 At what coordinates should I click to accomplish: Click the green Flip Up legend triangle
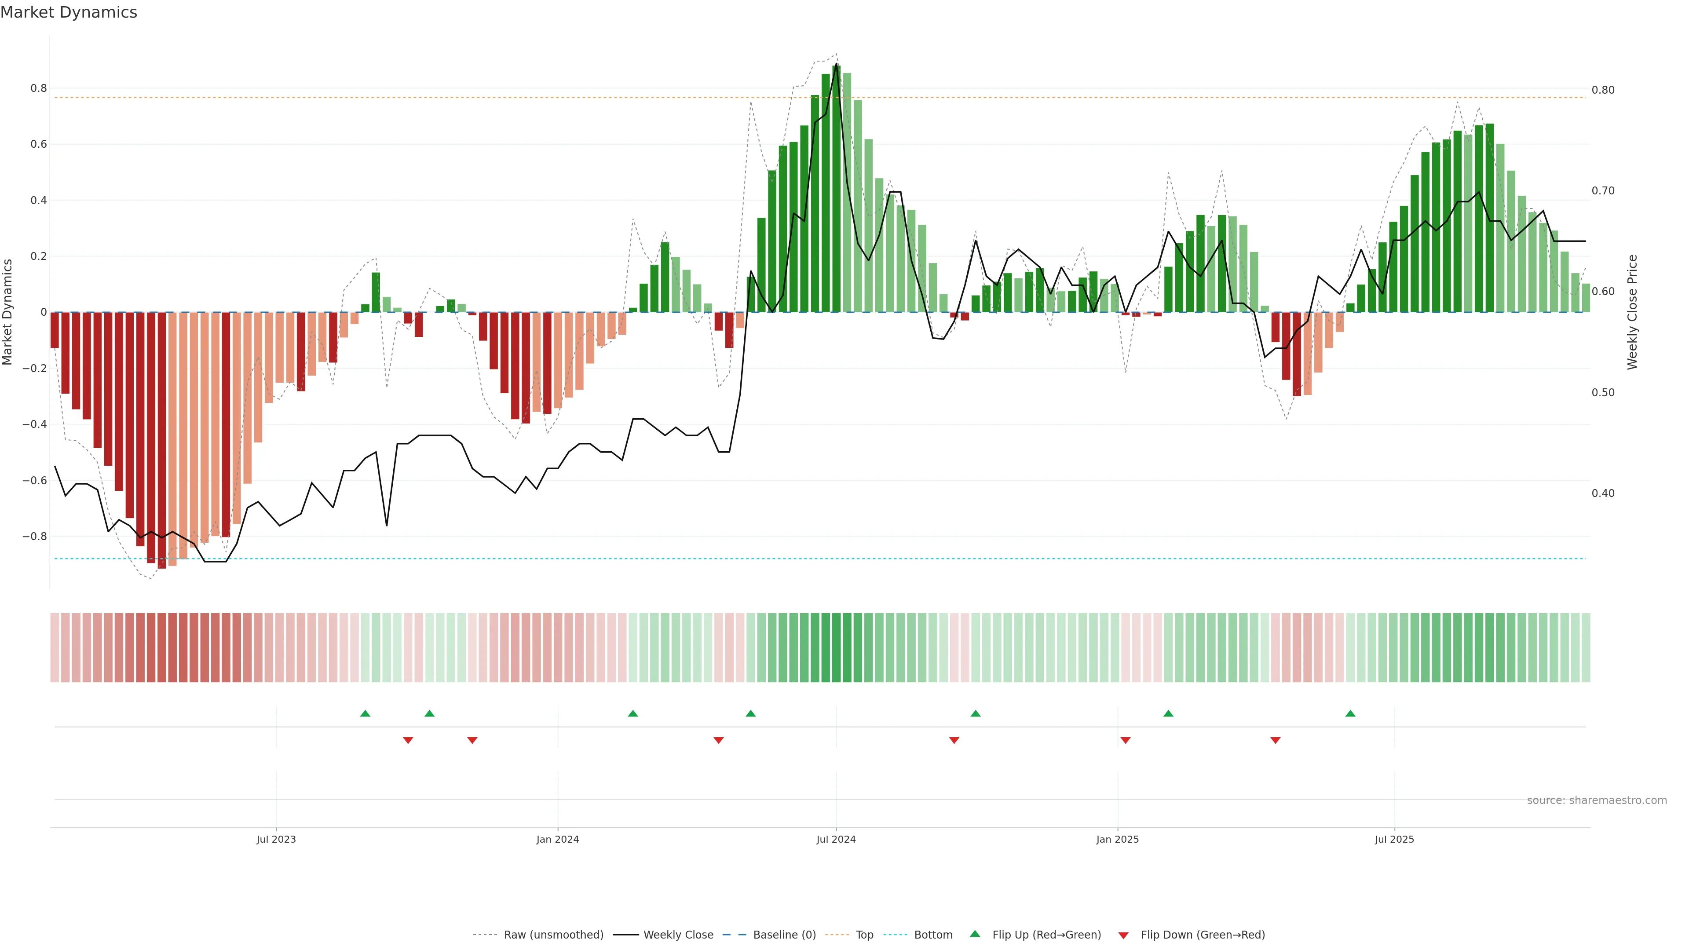click(x=975, y=934)
